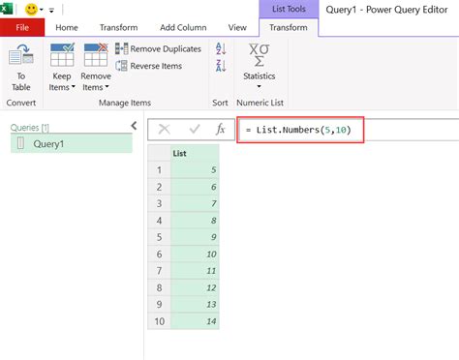
Task: Select list value 6 in row 2
Action: coord(195,187)
